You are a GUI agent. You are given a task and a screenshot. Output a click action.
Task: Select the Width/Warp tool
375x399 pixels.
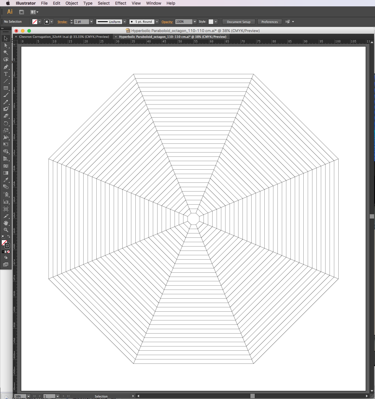6,137
